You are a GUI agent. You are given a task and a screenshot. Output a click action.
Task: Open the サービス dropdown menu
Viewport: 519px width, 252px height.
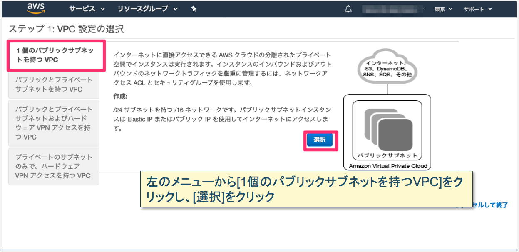click(87, 9)
